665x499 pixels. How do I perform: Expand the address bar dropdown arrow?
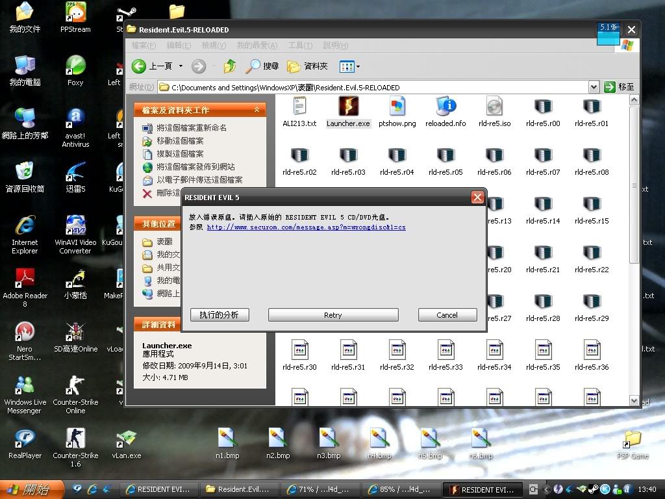click(594, 87)
